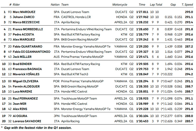This screenshot has width=196, height=131.
Task: Click the Team column header
Action: (65, 5)
